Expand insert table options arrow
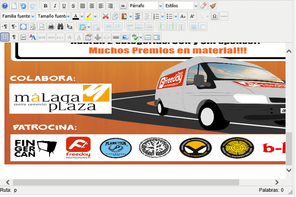 [89, 27]
